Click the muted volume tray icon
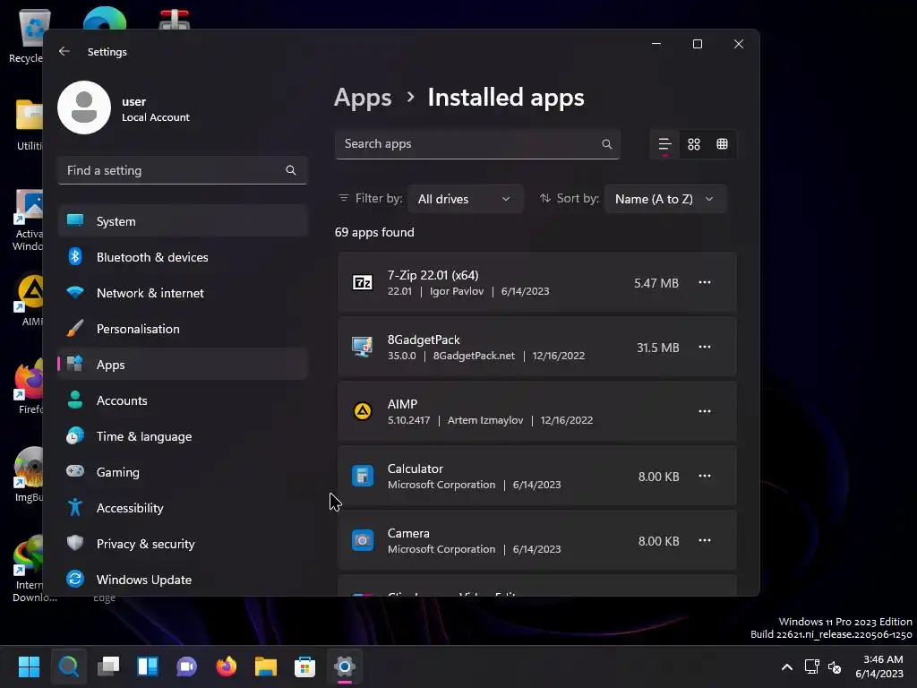The image size is (917, 688). [835, 666]
